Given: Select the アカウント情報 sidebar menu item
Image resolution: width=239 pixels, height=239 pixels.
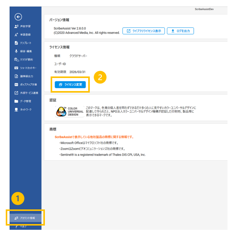Looking at the screenshot, I should tap(25, 218).
